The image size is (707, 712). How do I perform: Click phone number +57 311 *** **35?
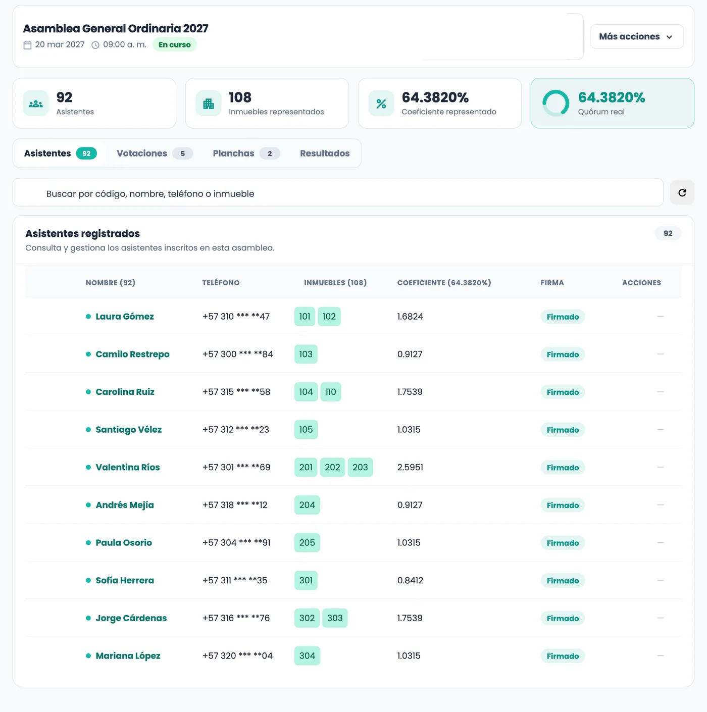[x=235, y=580]
